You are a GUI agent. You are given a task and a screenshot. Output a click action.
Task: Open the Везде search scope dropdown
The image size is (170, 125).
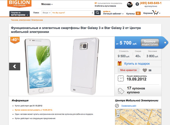[46, 13]
